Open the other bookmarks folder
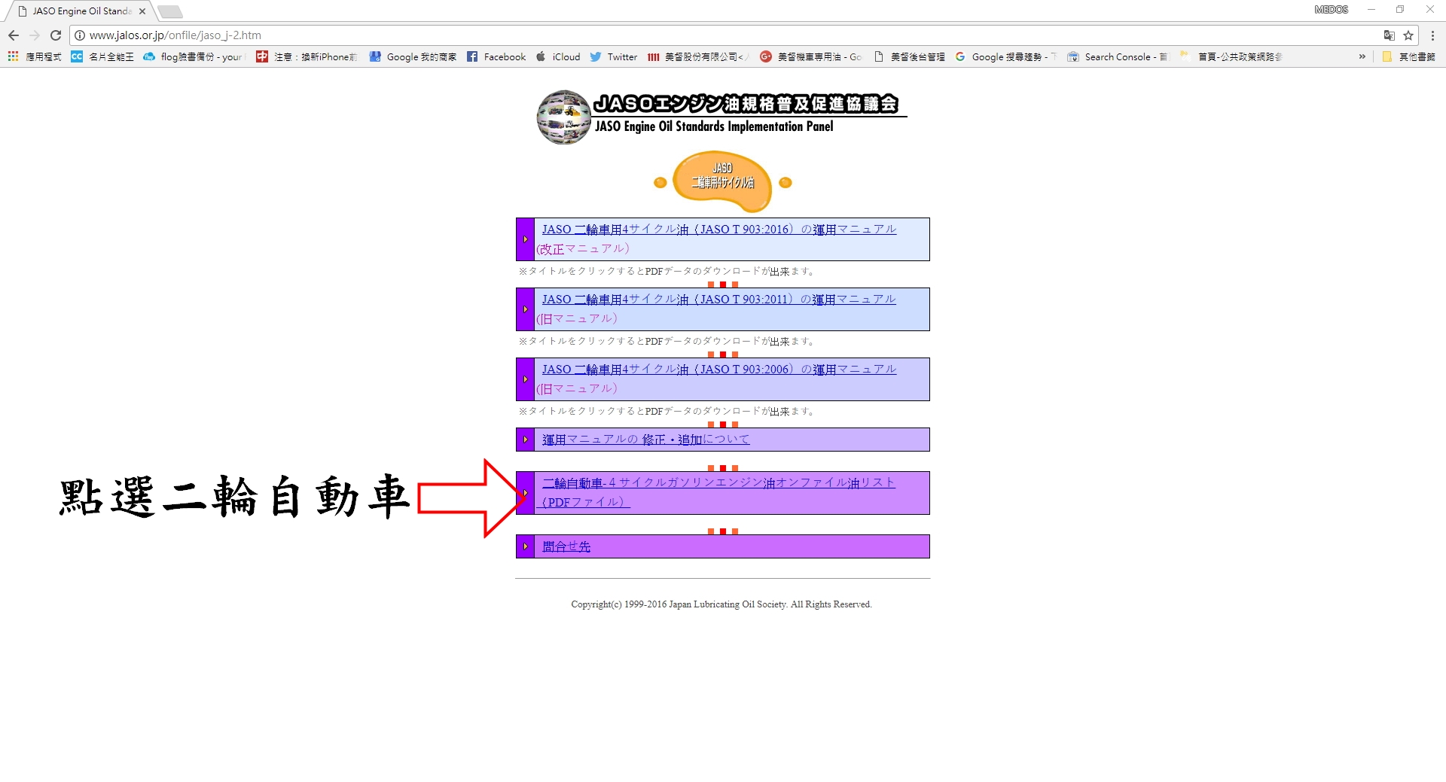Screen dimensions: 1446x782 1408,56
